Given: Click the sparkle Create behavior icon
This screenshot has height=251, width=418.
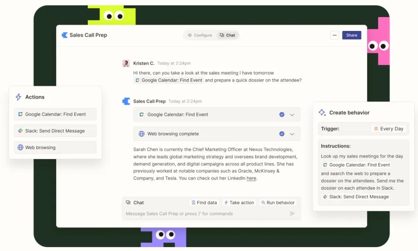Looking at the screenshot, I should [x=322, y=112].
